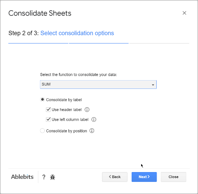The width and height of the screenshot is (198, 194).
Task: Go Back to previous step
Action: [x=115, y=177]
